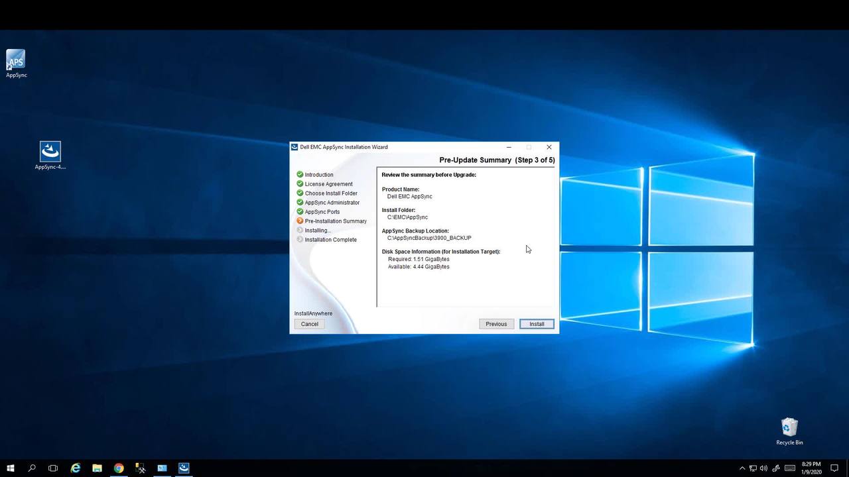Open the taskbar app beside AppSync installer

(x=162, y=468)
